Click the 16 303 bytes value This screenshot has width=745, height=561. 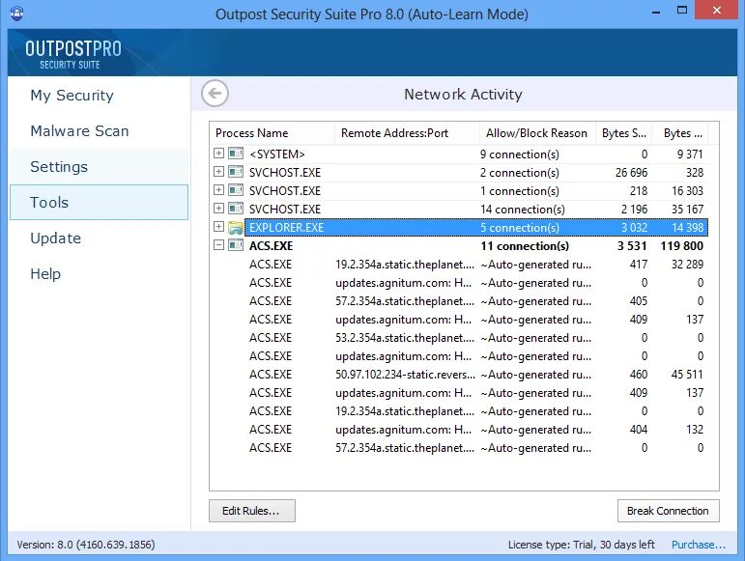(x=687, y=191)
